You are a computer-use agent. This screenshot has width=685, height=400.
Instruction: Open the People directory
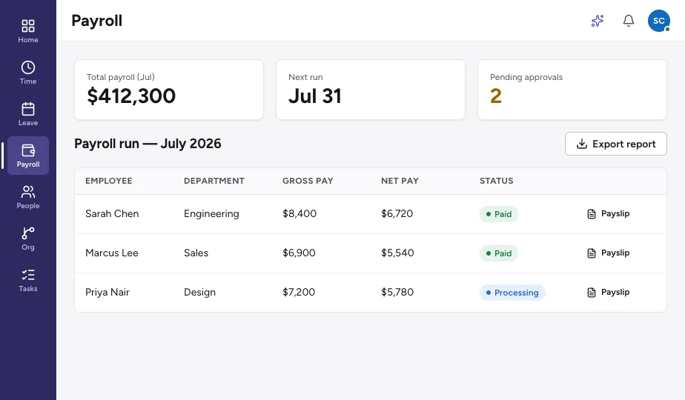[x=28, y=197]
